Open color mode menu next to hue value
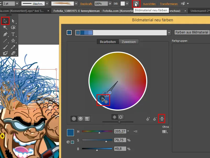 pos(135,131)
